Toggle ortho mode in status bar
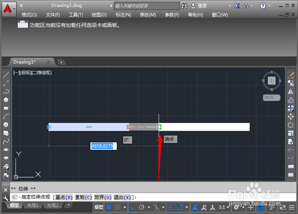This screenshot has width=298, height=214. (133, 207)
